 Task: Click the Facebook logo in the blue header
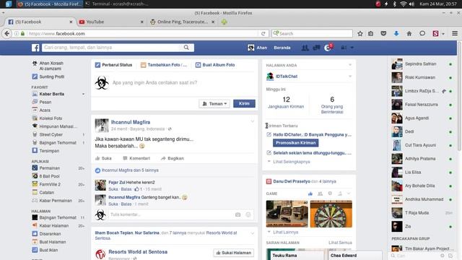(x=35, y=48)
